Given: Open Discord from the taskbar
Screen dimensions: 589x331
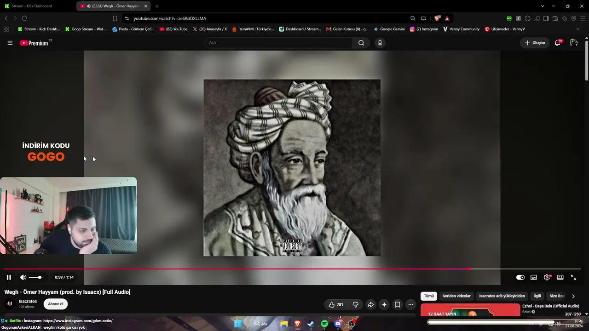Looking at the screenshot, I should click(338, 324).
